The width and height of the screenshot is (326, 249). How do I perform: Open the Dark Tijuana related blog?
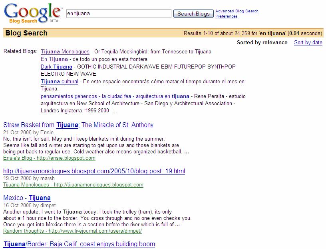(56, 67)
